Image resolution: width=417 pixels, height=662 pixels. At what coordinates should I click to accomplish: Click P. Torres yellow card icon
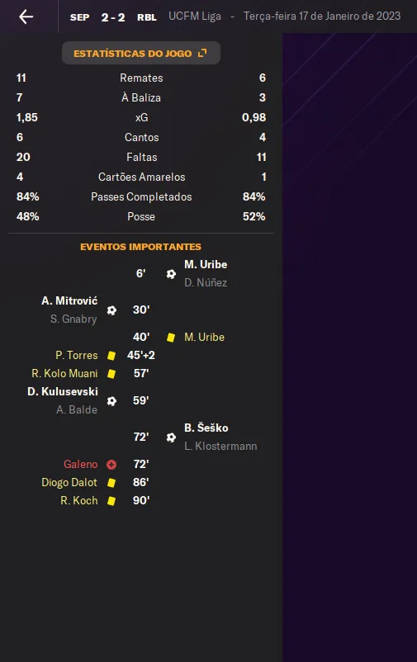(x=111, y=356)
